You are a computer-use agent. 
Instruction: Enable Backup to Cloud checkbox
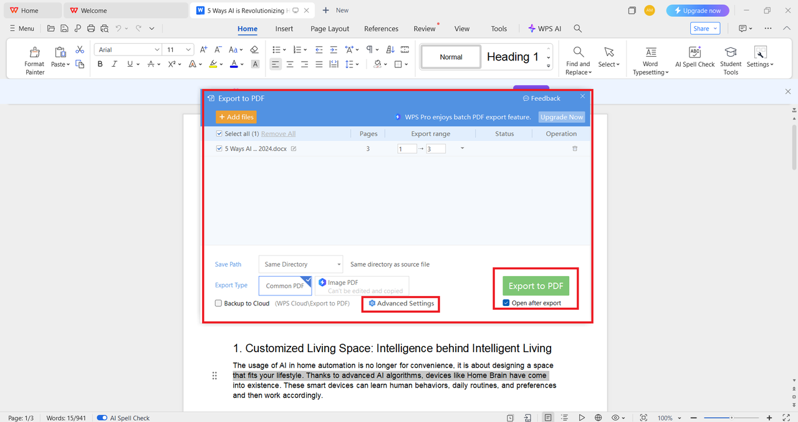point(218,304)
